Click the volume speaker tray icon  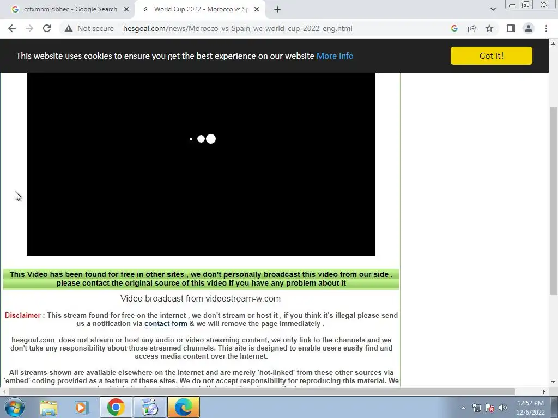coord(502,408)
